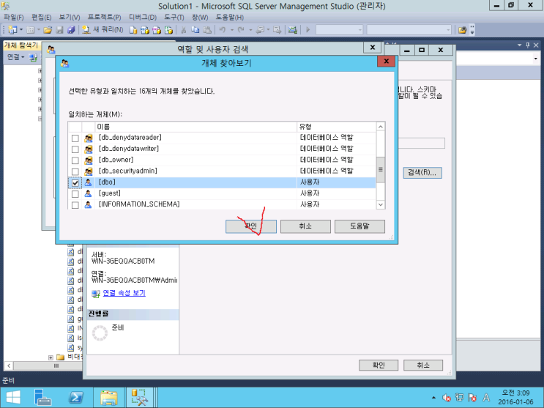Check the [guest] user checkbox
The height and width of the screenshot is (408, 544).
click(75, 194)
